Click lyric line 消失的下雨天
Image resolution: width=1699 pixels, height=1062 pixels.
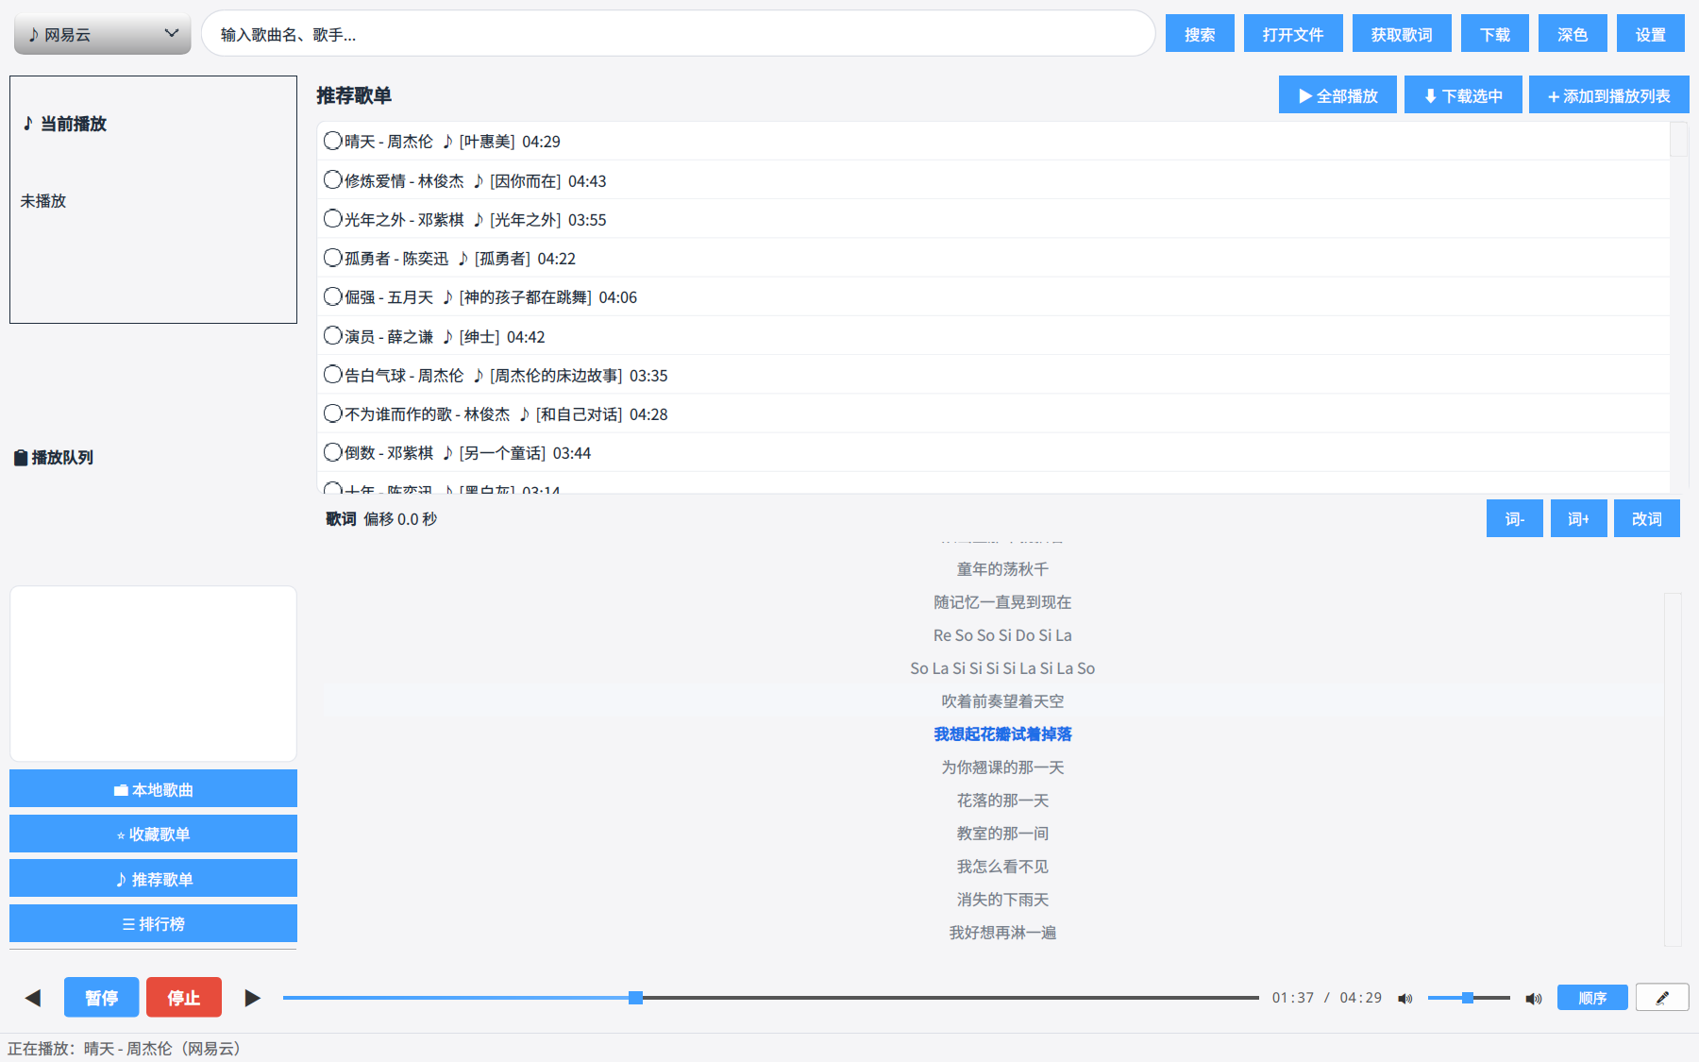click(1002, 899)
